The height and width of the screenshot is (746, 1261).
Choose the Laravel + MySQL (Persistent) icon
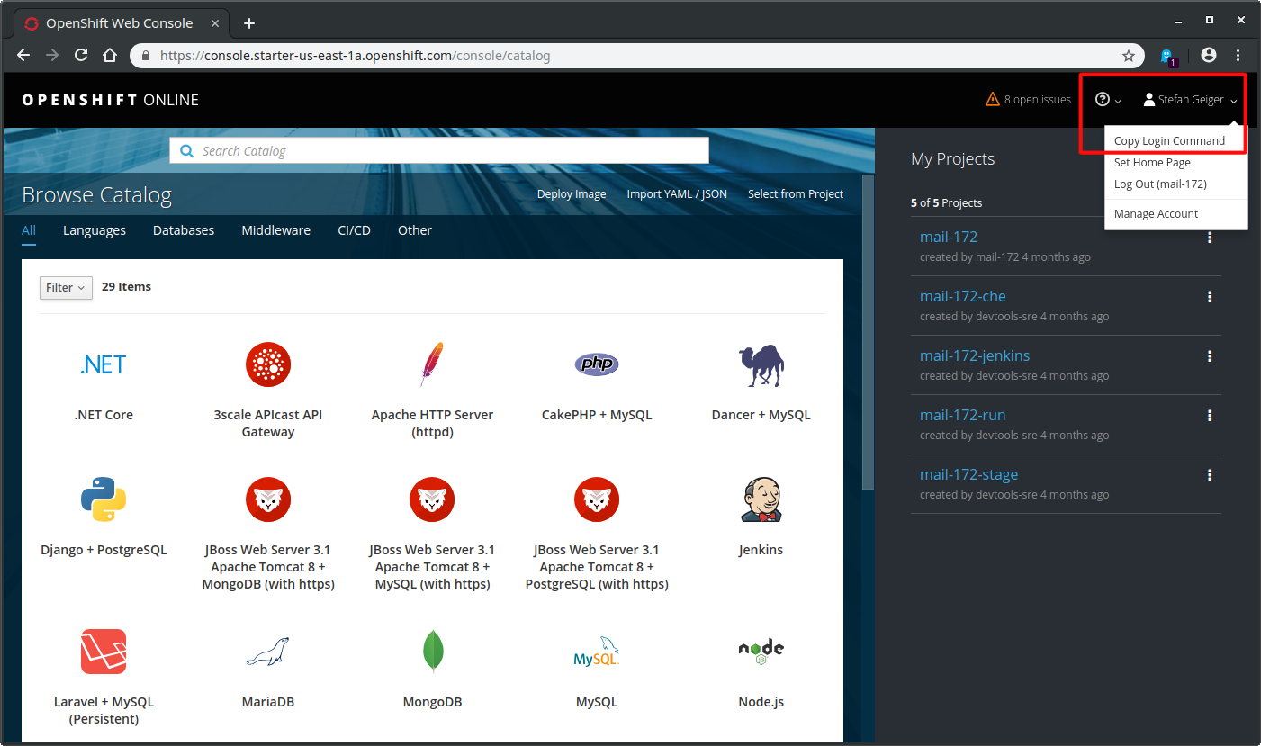click(x=104, y=652)
